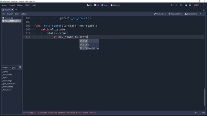Go to next edited document arrow
Screen dimensions: 207x116
point(204,14)
